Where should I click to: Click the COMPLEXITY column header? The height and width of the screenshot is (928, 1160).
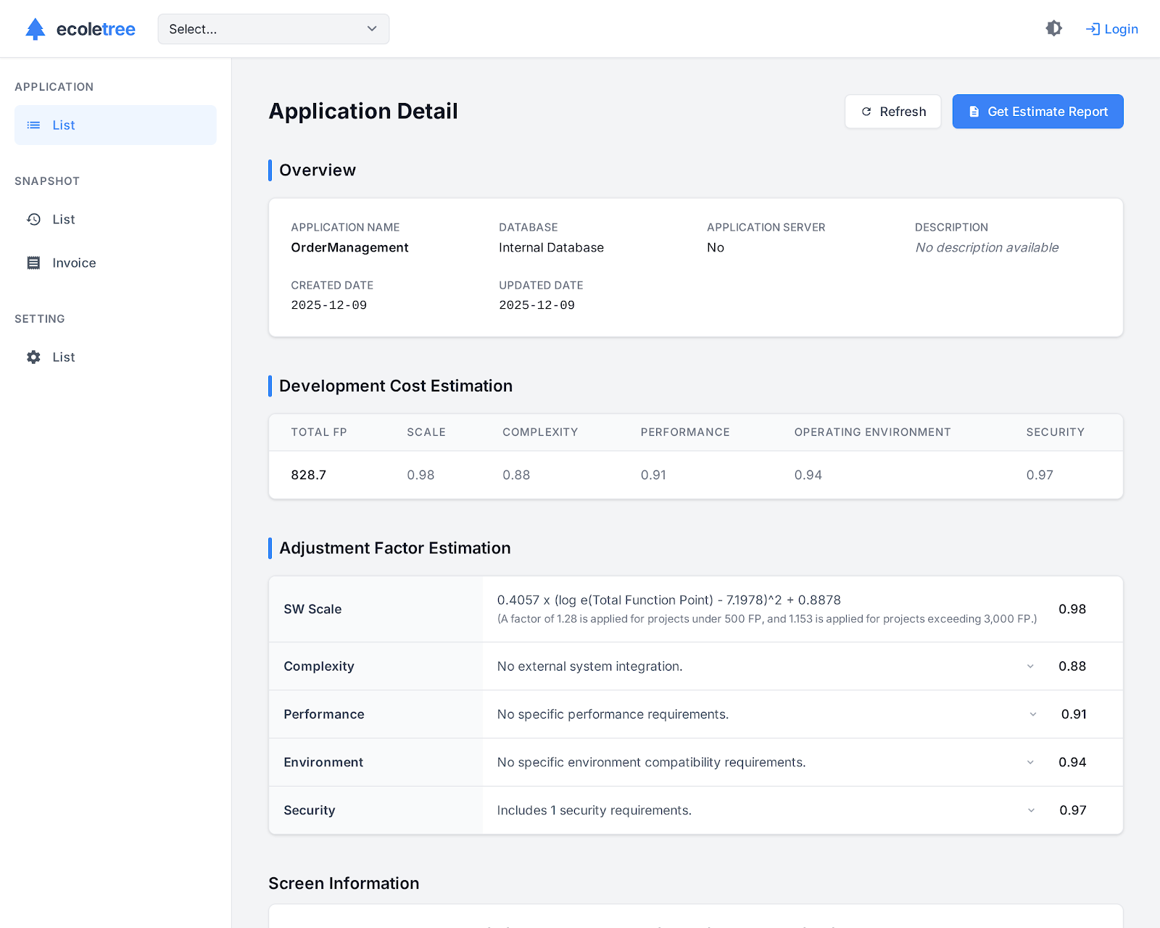coord(540,432)
